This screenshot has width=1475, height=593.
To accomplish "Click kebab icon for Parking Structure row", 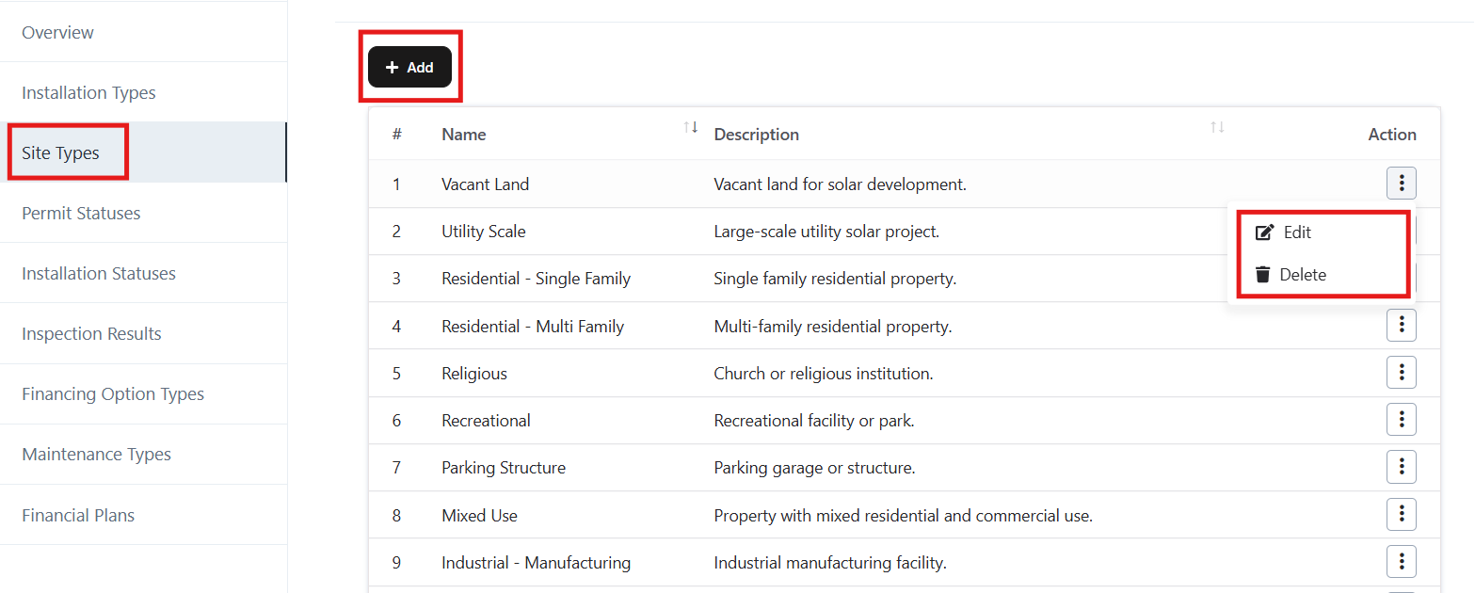I will pyautogui.click(x=1401, y=467).
